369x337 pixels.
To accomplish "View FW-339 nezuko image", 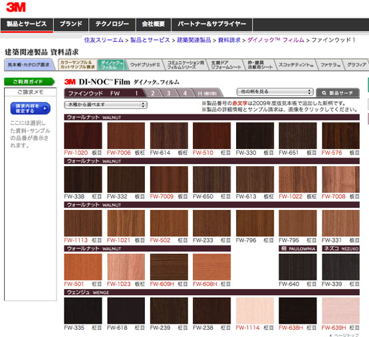I will [x=341, y=267].
